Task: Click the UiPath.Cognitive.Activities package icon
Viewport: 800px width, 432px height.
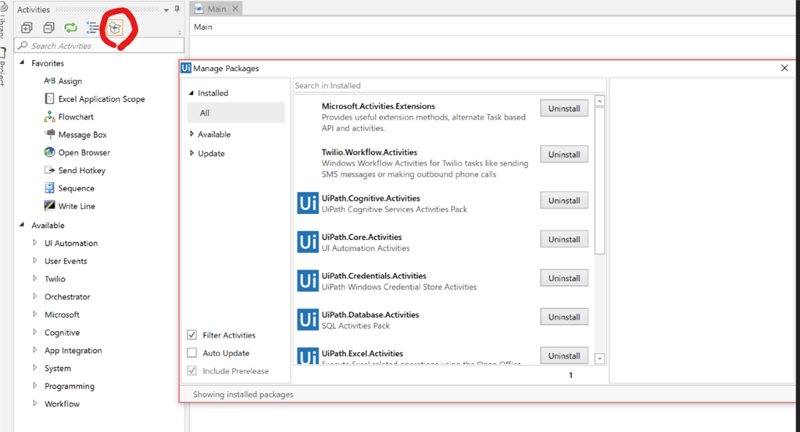Action: (x=308, y=203)
